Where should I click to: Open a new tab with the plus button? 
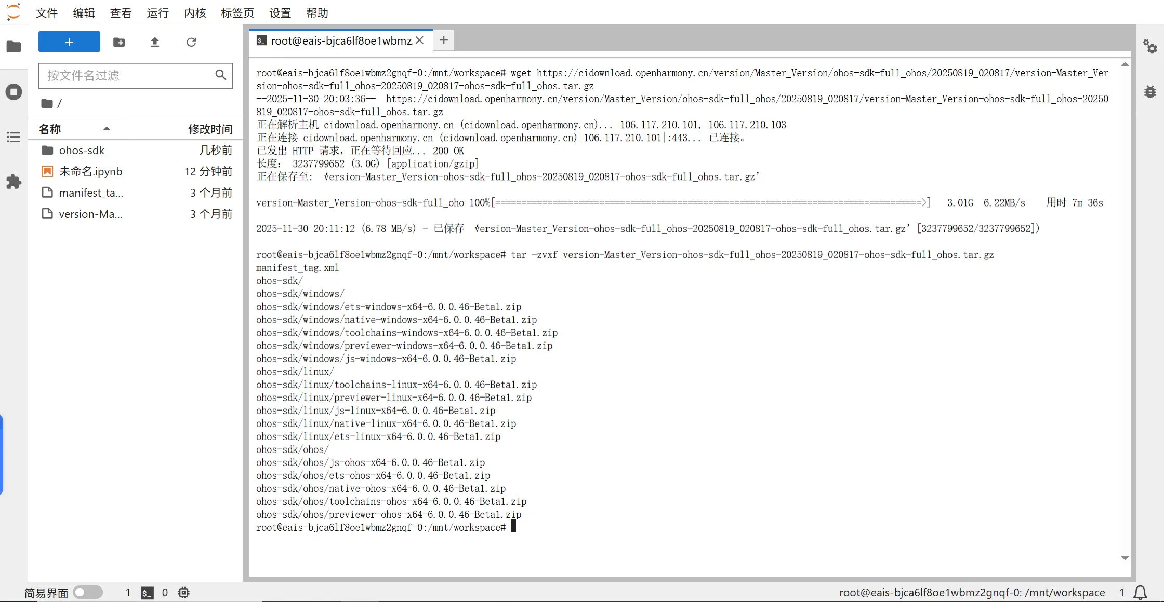(x=444, y=40)
